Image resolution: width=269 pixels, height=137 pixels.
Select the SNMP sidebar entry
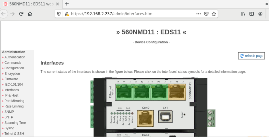[x=9, y=112]
